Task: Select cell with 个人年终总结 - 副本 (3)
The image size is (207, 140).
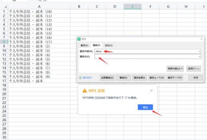Action: click(39, 51)
